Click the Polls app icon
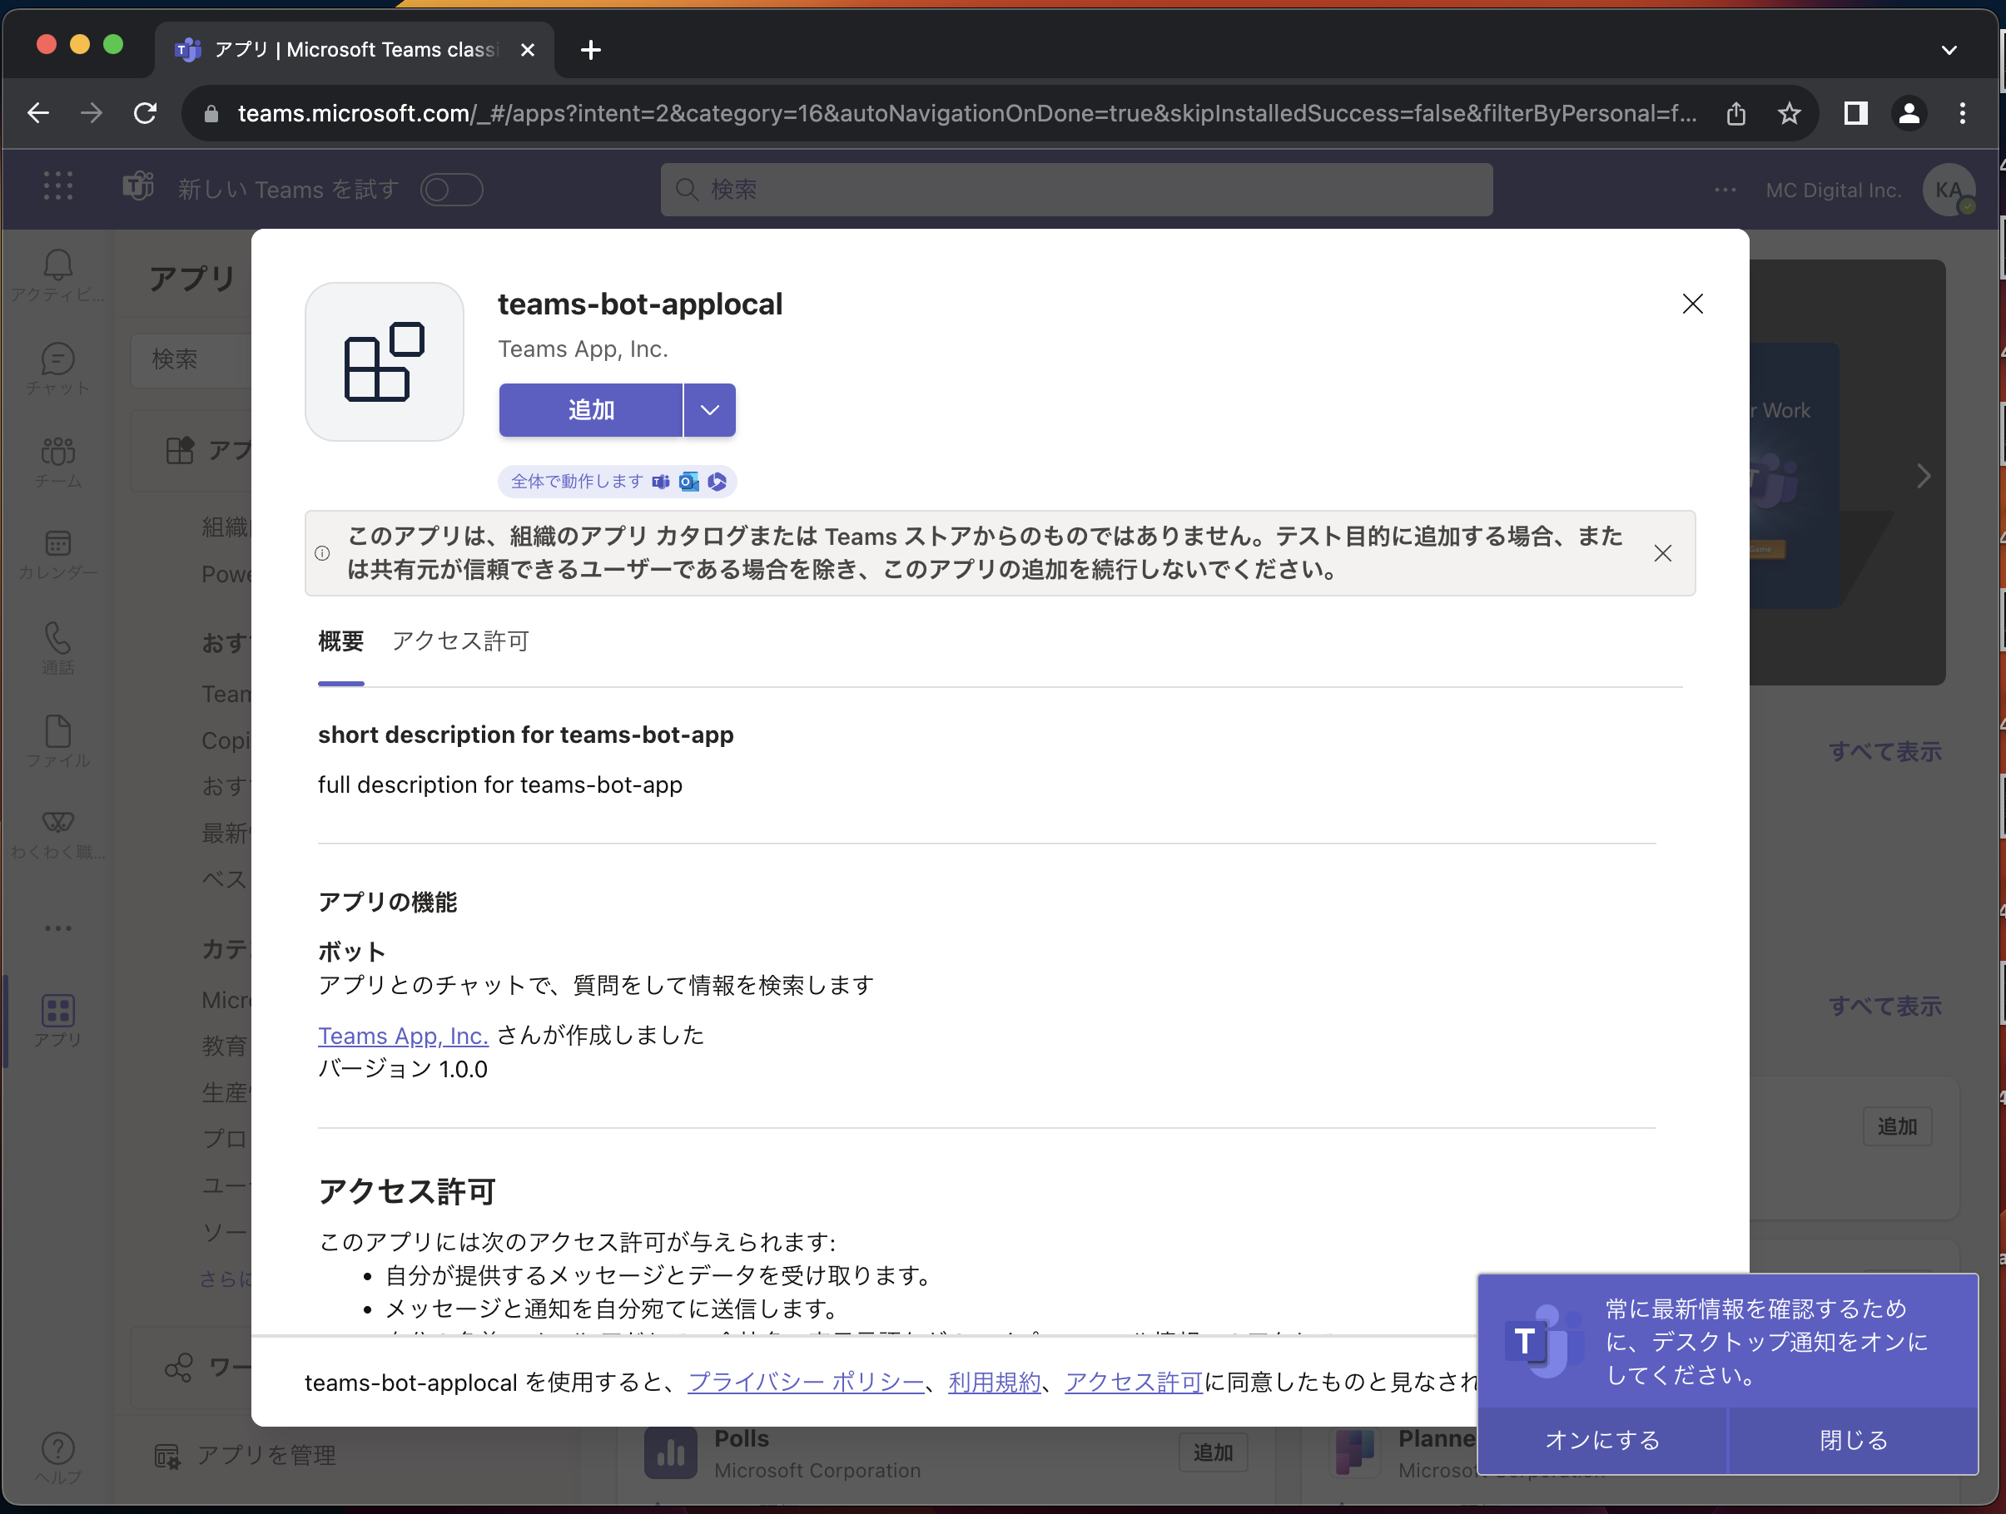The width and height of the screenshot is (2006, 1514). (670, 1452)
